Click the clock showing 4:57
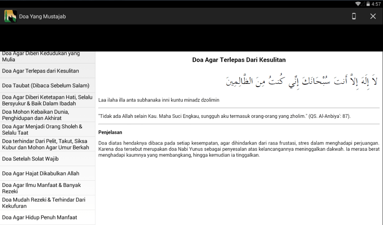 click(x=376, y=4)
